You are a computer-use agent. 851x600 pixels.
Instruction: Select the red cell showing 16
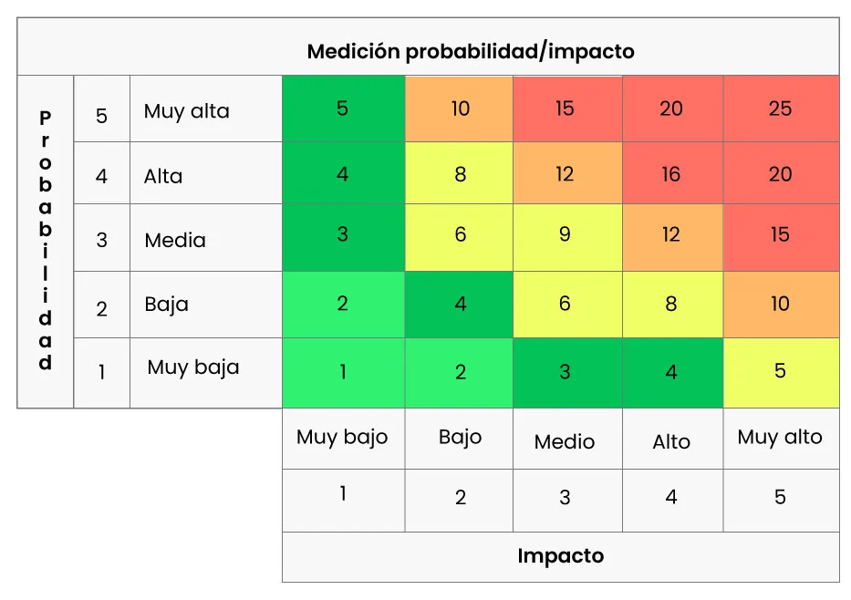(671, 173)
